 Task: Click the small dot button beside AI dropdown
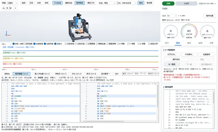(x=15, y=8)
